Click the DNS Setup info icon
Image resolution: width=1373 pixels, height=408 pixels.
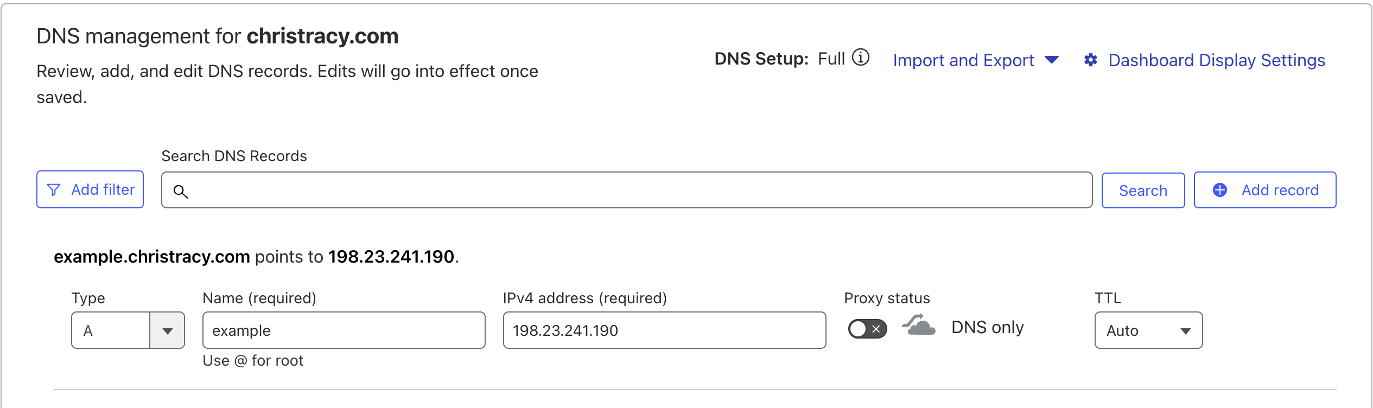click(861, 57)
